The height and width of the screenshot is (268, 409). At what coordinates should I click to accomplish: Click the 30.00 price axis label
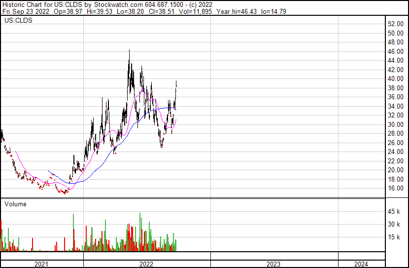[x=395, y=124]
